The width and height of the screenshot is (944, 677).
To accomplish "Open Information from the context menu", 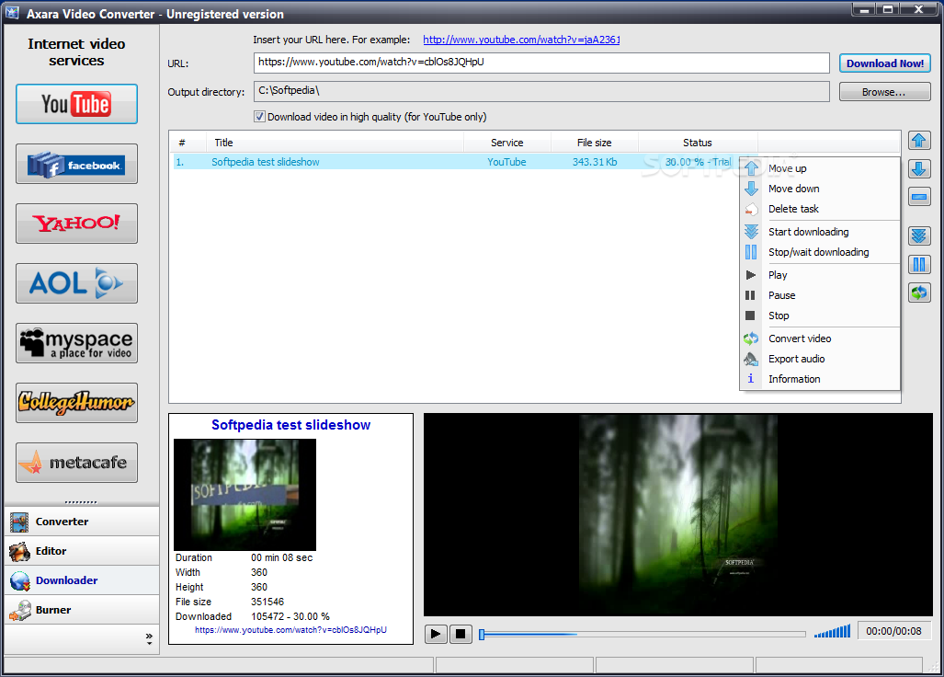I will click(x=819, y=380).
